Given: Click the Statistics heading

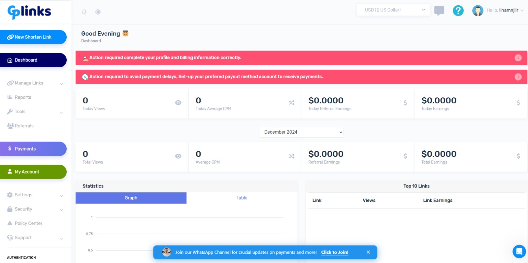Looking at the screenshot, I should tap(93, 186).
